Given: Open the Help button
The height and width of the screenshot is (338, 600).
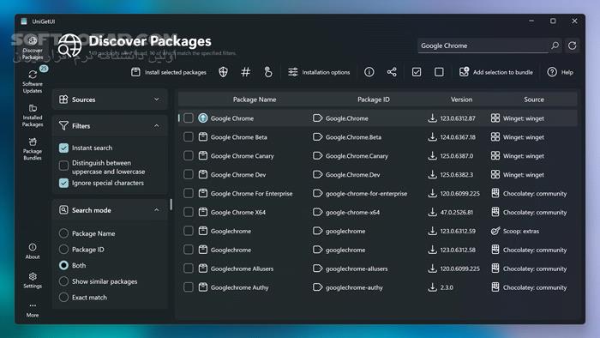Looking at the screenshot, I should 561,72.
